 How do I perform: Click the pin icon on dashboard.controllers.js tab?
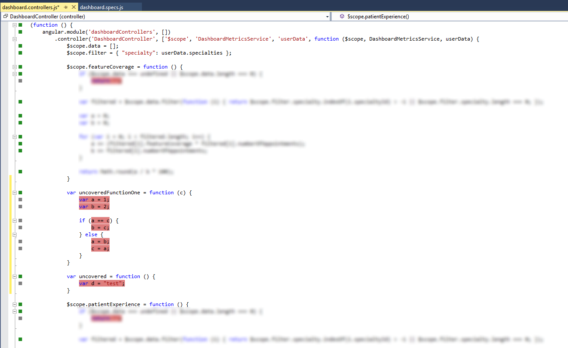pyautogui.click(x=66, y=7)
